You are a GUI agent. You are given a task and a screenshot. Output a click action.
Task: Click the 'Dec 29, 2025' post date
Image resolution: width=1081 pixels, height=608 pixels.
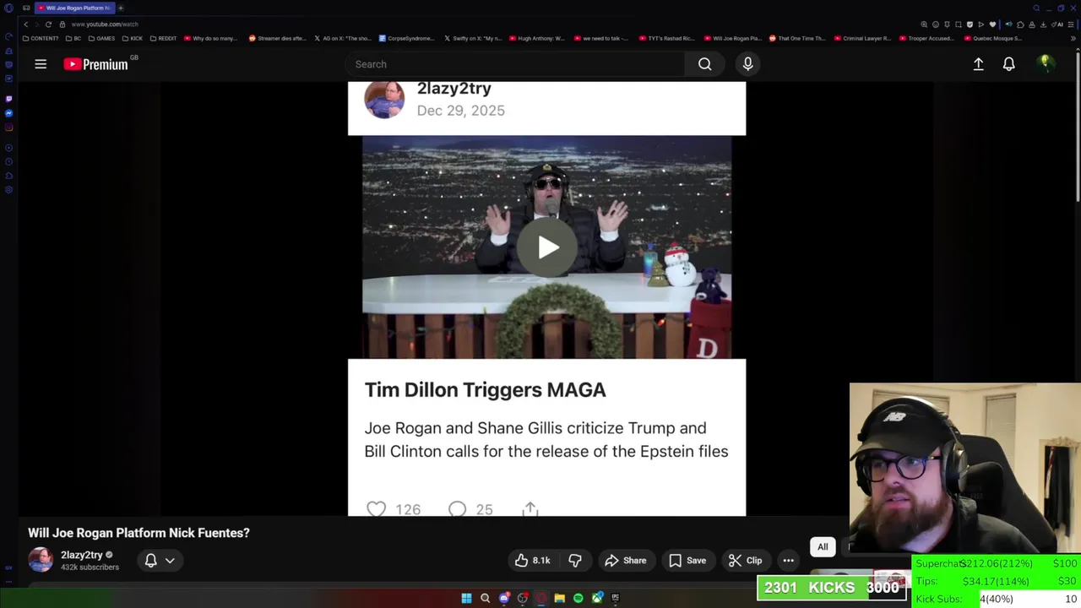pyautogui.click(x=460, y=111)
